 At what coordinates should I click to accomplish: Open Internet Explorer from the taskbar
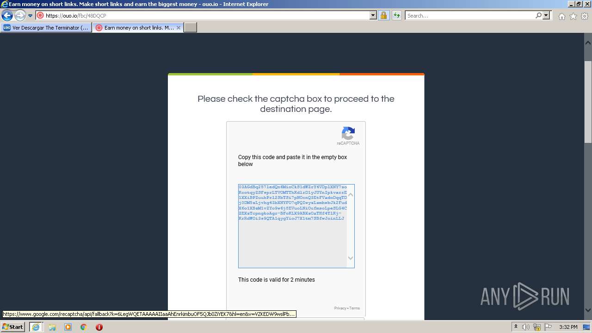tap(36, 327)
